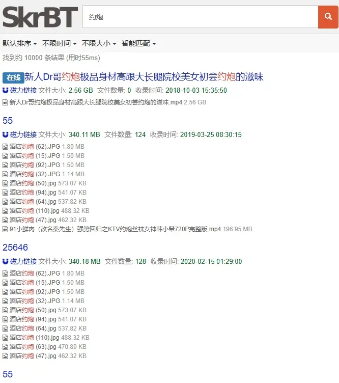
Task: Click magnet icon of the 340.18 MB result
Action: (5, 262)
